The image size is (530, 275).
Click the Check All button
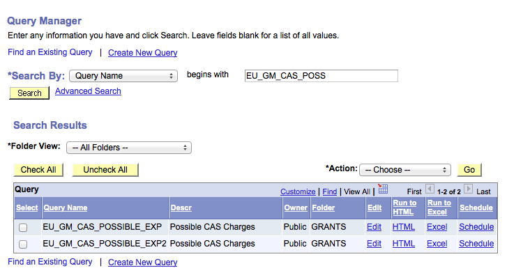point(38,170)
